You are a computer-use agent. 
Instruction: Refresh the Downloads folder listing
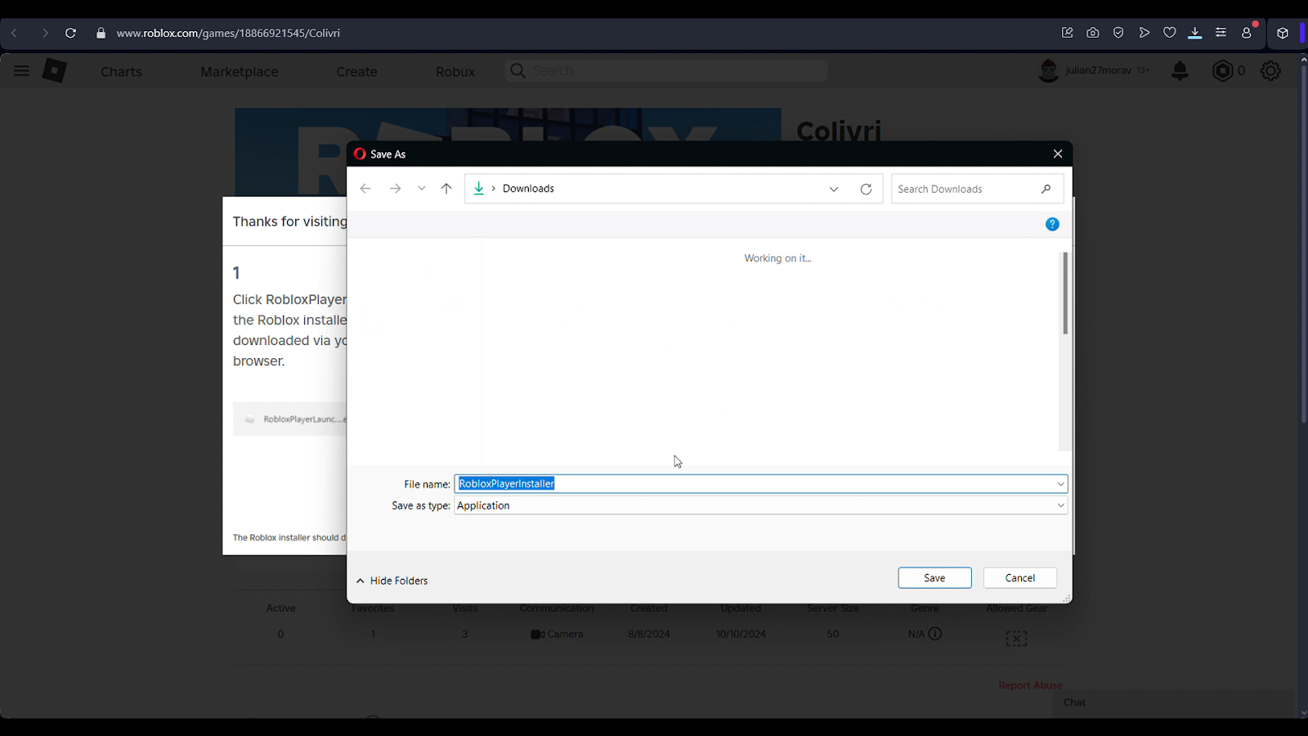click(x=866, y=189)
